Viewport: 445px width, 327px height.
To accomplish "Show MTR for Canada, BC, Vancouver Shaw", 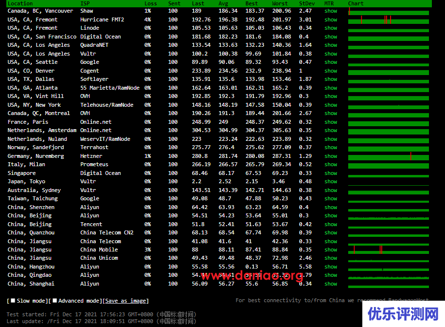I will point(331,11).
